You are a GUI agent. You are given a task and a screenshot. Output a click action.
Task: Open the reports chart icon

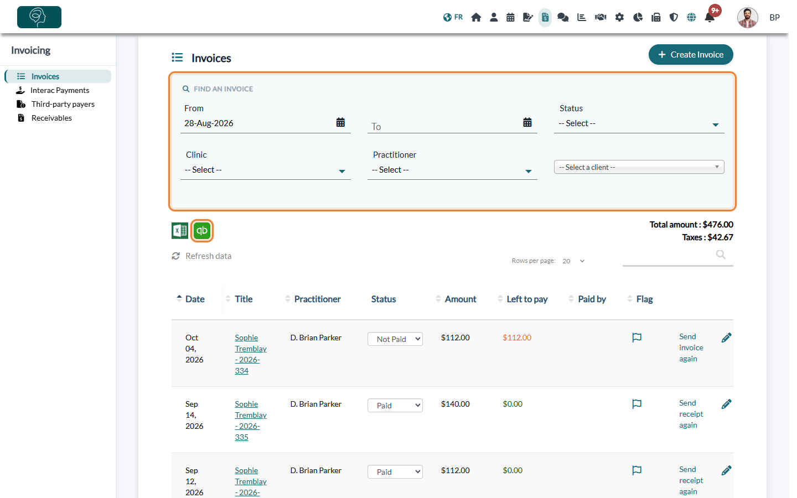click(582, 17)
